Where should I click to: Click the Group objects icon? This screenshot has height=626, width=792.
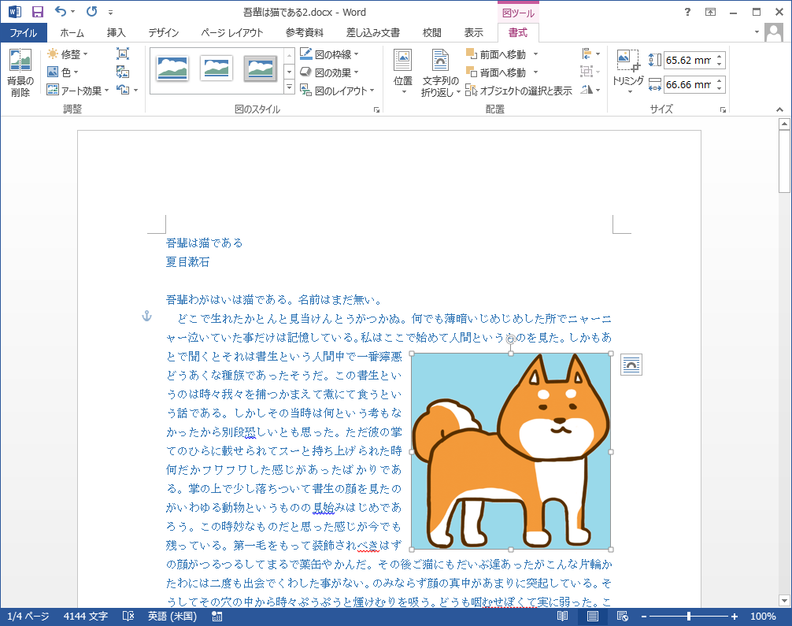tap(590, 72)
